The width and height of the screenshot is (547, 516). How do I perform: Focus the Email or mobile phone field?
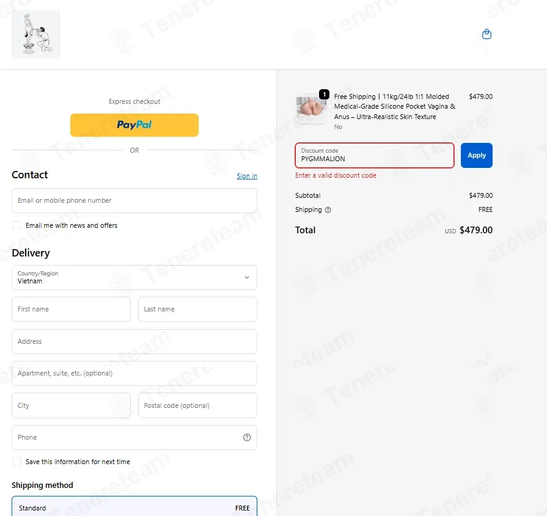coord(134,200)
